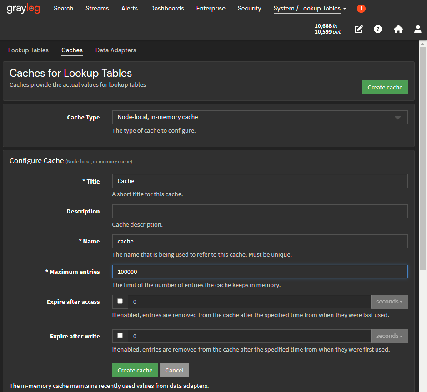Viewport: 427px width, 392px height.
Task: Open the user profile icon
Action: pyautogui.click(x=417, y=30)
